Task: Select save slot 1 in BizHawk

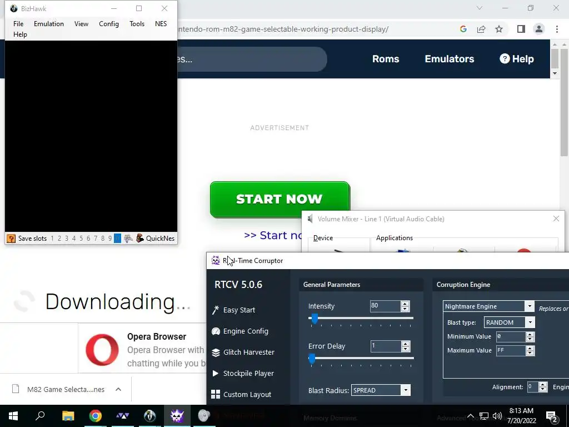Action: pos(52,239)
